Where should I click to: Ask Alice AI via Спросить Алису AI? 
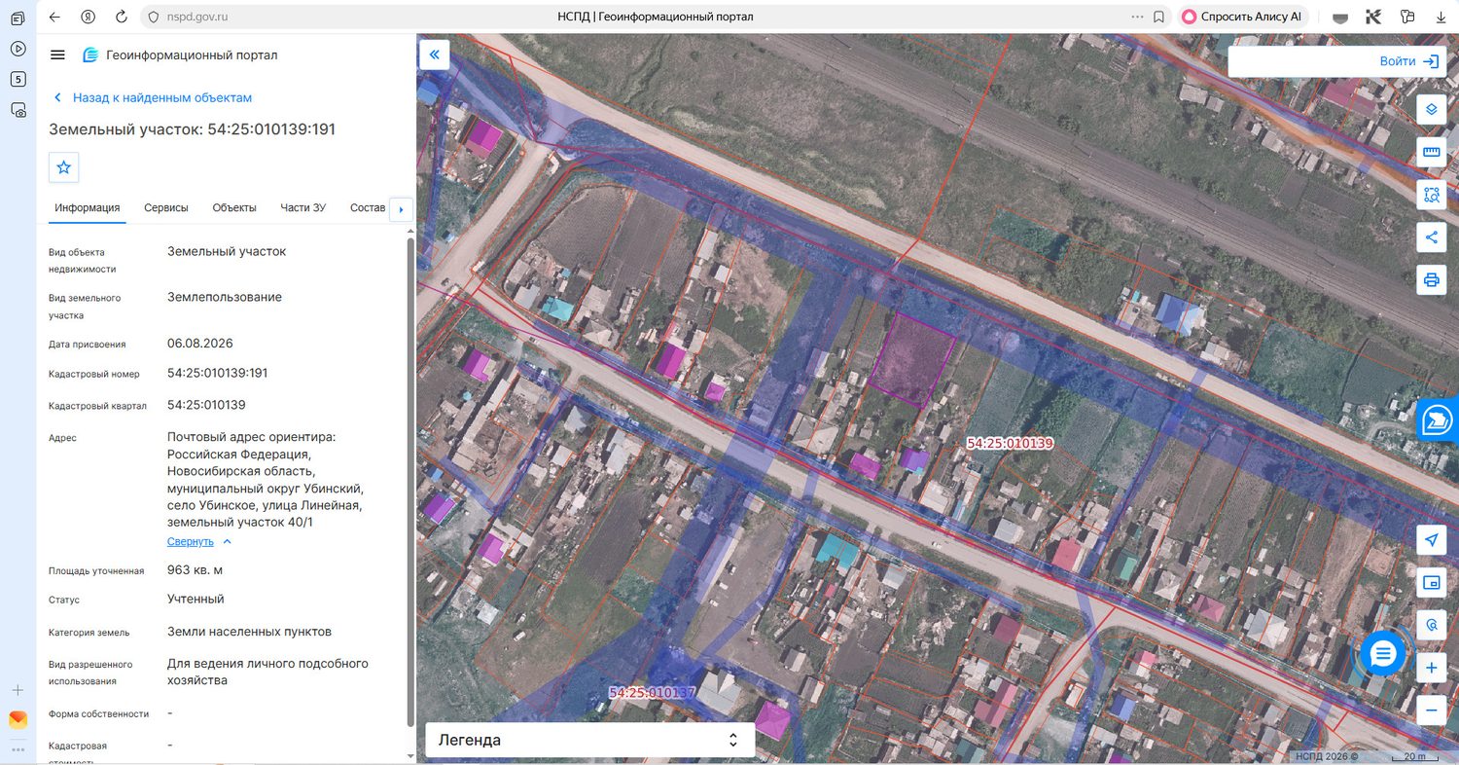pyautogui.click(x=1242, y=17)
